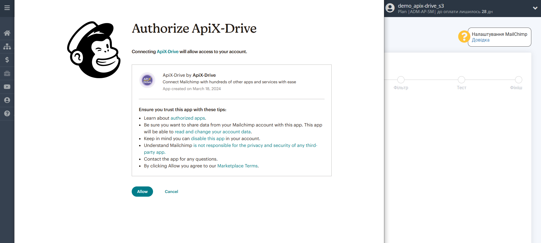Screen dimensions: 541x243
Task: Open the authorized apps link
Action: [188, 118]
